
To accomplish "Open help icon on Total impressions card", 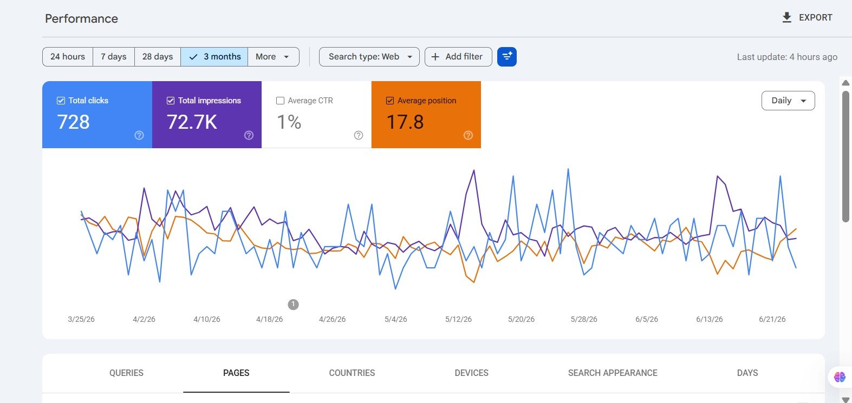I will point(249,135).
